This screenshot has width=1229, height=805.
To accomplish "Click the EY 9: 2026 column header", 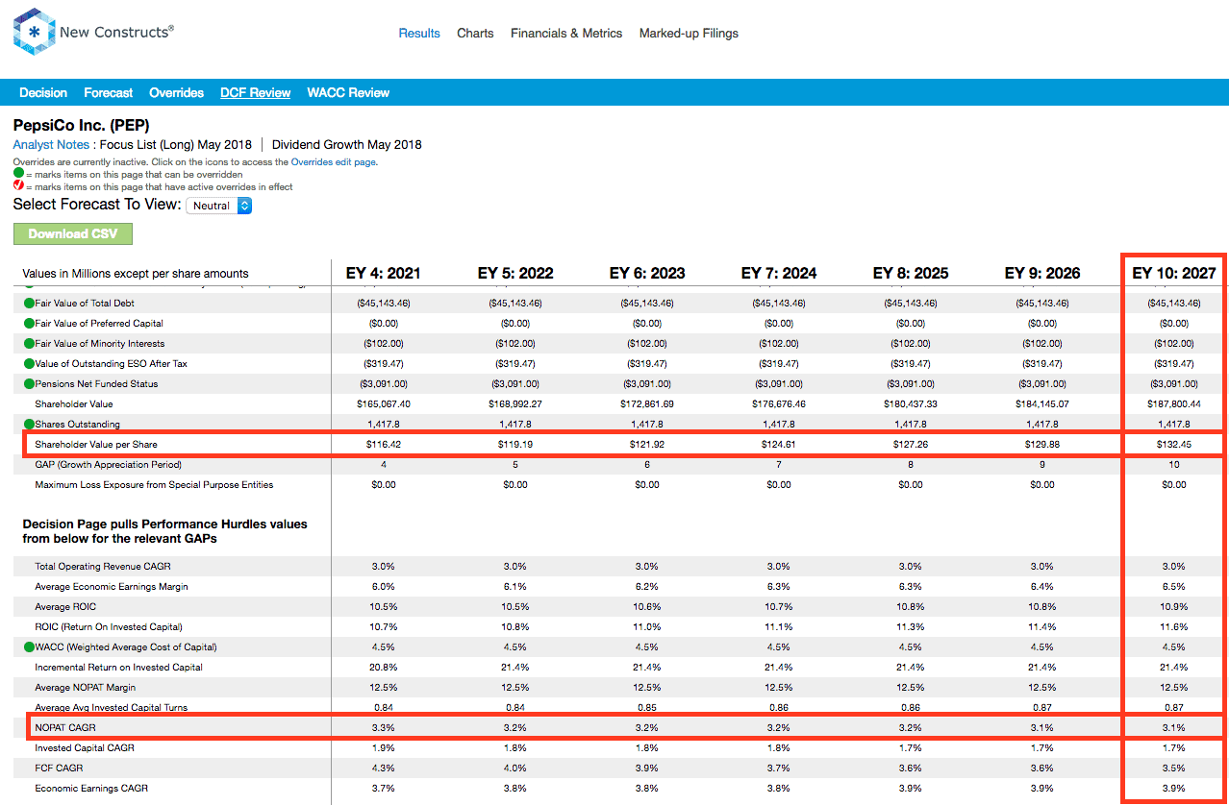I will [1042, 273].
